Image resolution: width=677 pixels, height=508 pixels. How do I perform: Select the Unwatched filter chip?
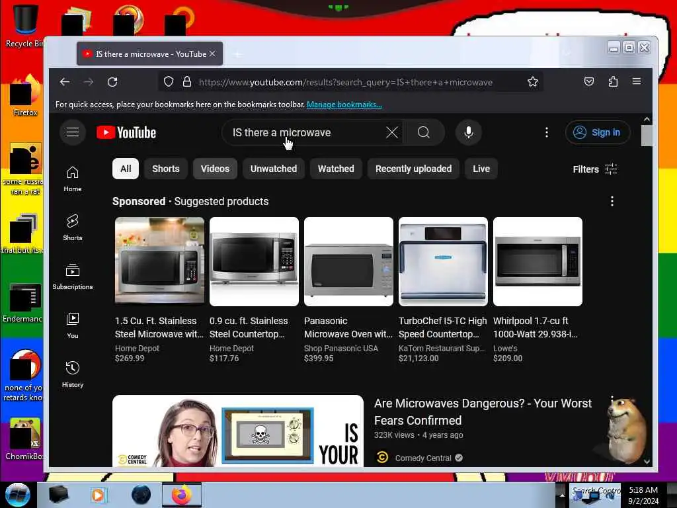(274, 169)
